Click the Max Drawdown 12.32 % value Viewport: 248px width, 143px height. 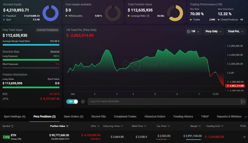(x=225, y=14)
